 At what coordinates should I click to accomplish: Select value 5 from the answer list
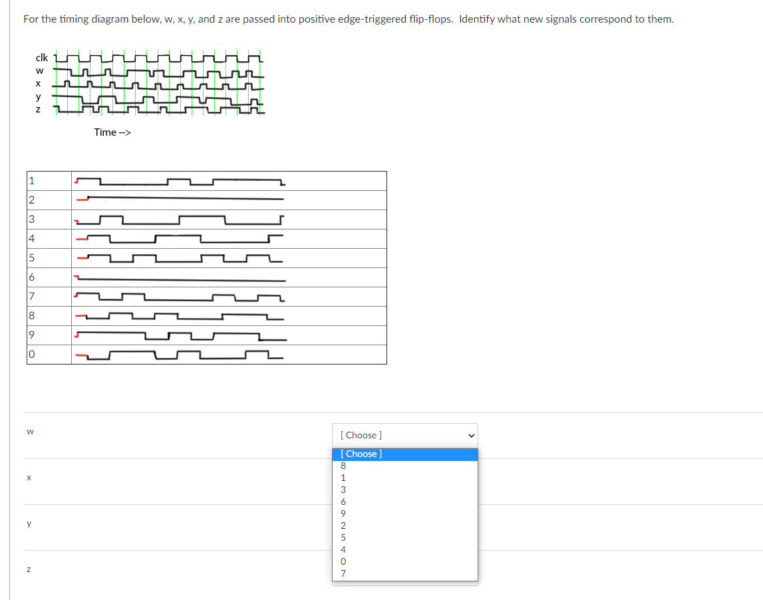coord(343,537)
